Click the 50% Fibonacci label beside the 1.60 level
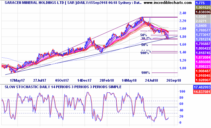Screen dimensions: 211x128 tap(144, 45)
